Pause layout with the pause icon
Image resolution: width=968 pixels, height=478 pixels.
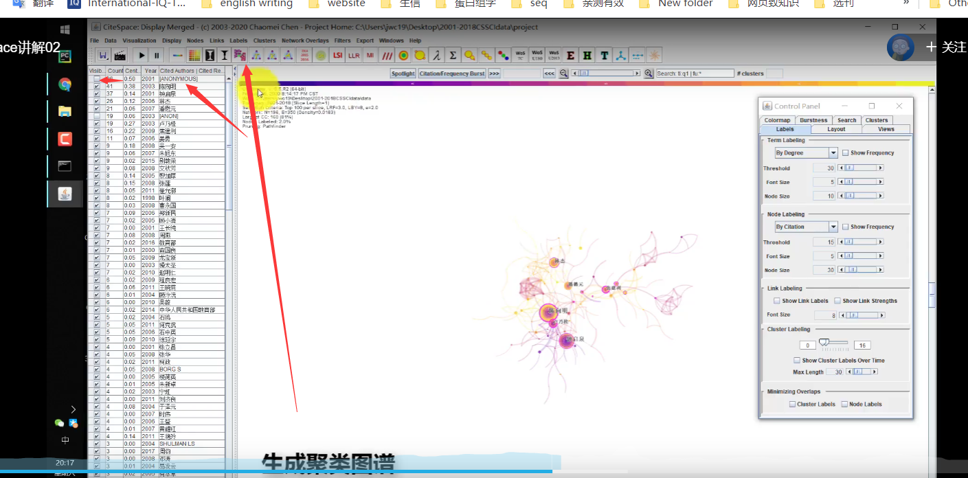coord(157,55)
